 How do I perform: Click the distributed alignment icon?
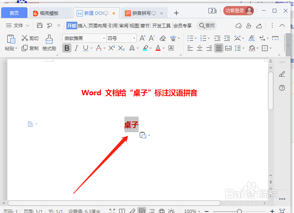point(228,48)
